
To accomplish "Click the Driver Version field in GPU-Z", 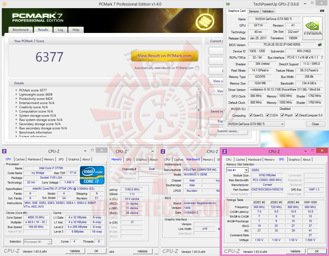I will [x=285, y=90].
